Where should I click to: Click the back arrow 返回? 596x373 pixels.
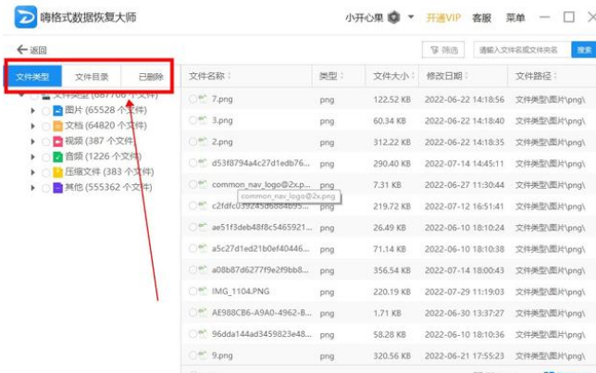pyautogui.click(x=31, y=50)
